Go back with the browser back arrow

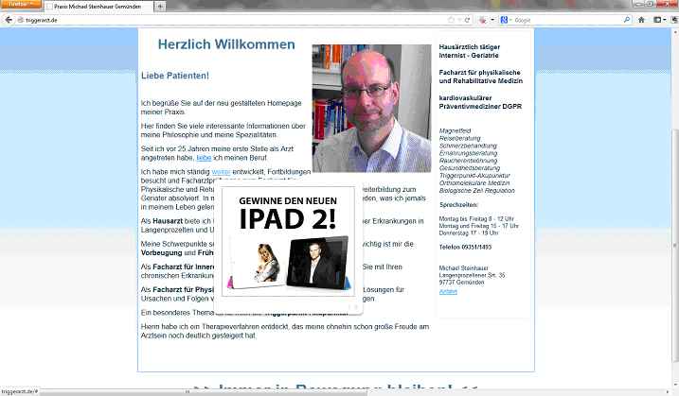[x=9, y=20]
